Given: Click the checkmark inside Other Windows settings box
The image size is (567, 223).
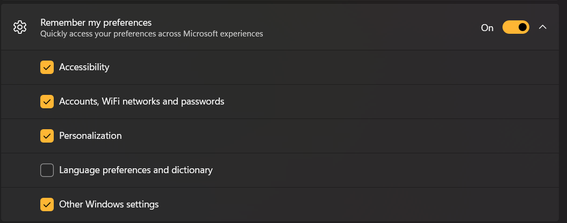Looking at the screenshot, I should point(47,204).
